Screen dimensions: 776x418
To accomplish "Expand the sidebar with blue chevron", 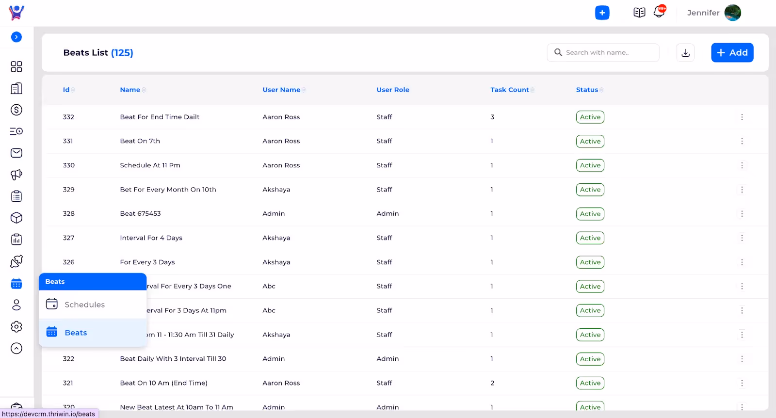I will click(x=16, y=37).
